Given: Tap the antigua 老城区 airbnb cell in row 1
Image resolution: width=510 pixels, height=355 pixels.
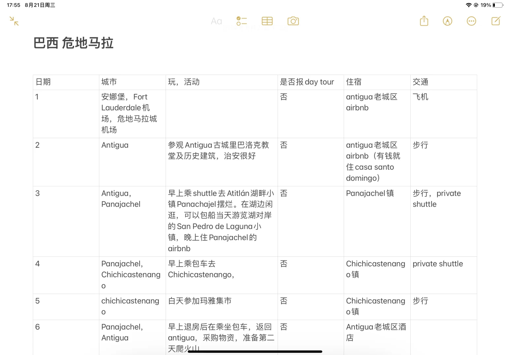Looking at the screenshot, I should [377, 114].
